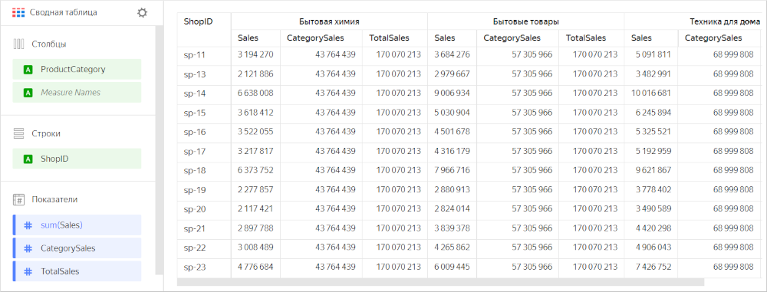The height and width of the screenshot is (292, 767).
Task: Click the sp-19 row label
Action: click(x=194, y=190)
